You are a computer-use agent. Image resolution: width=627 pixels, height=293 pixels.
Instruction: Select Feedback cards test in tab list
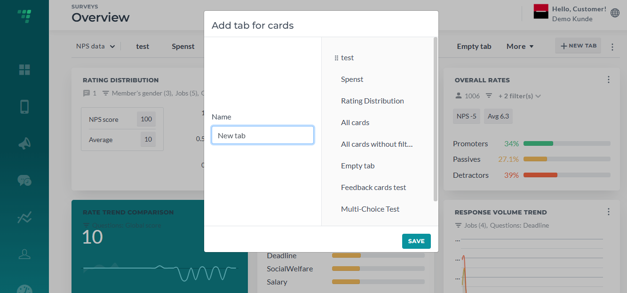pos(373,187)
